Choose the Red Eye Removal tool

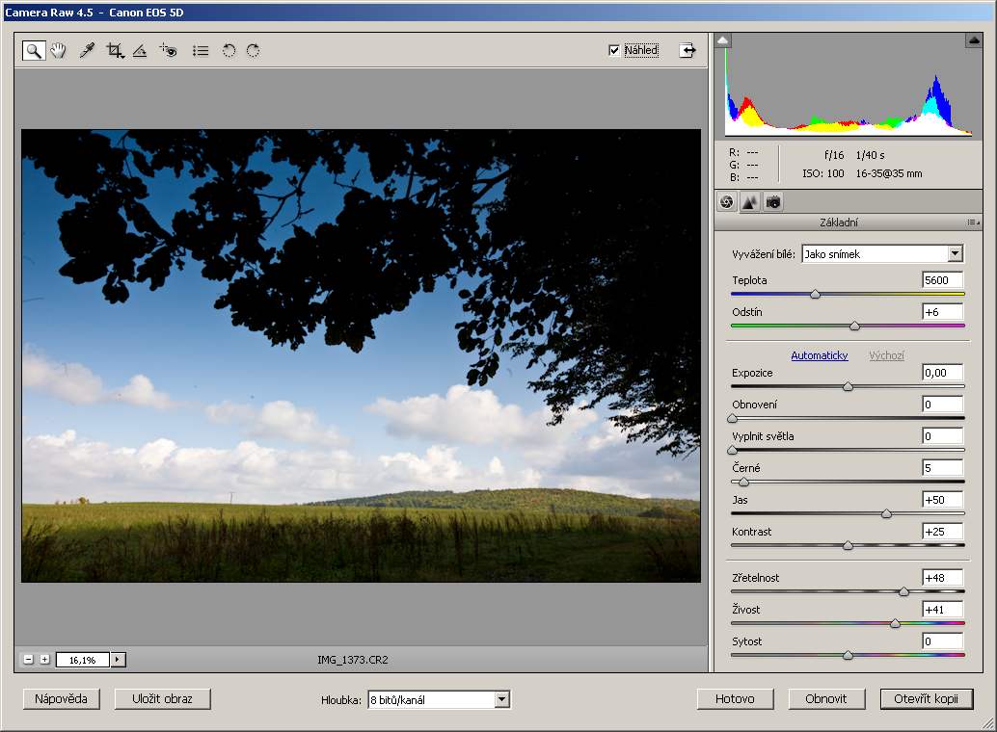pos(169,51)
